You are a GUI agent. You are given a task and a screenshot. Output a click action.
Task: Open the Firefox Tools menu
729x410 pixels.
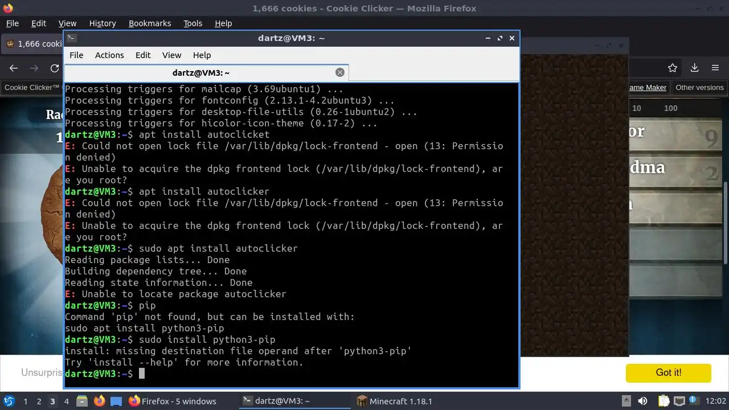coord(193,23)
